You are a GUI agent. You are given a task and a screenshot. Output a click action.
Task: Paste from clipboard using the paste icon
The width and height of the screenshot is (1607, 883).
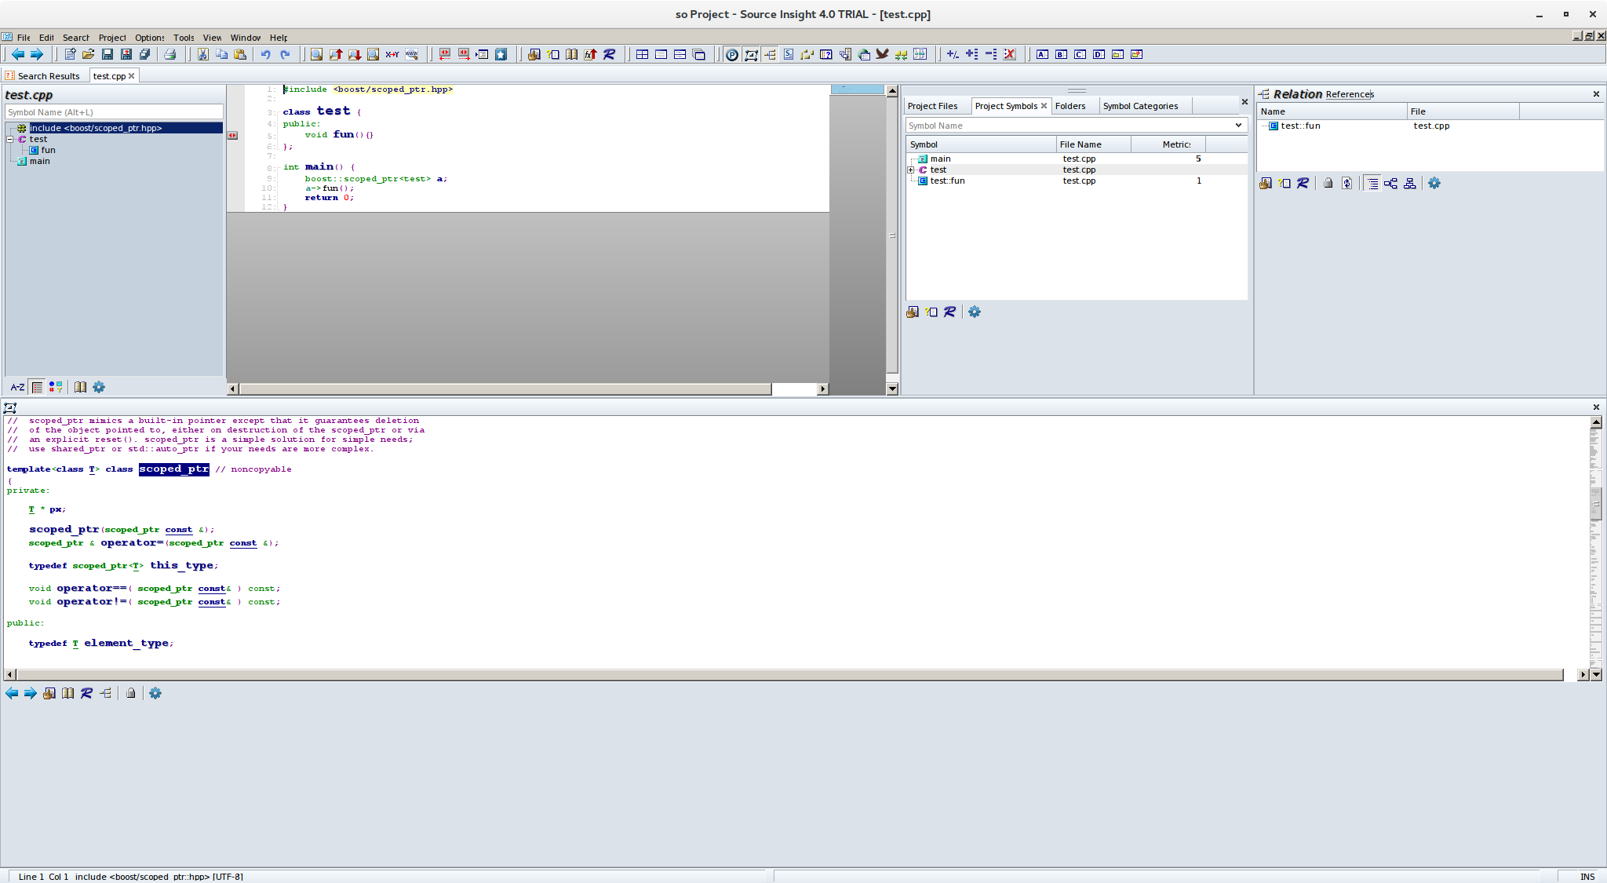click(240, 54)
